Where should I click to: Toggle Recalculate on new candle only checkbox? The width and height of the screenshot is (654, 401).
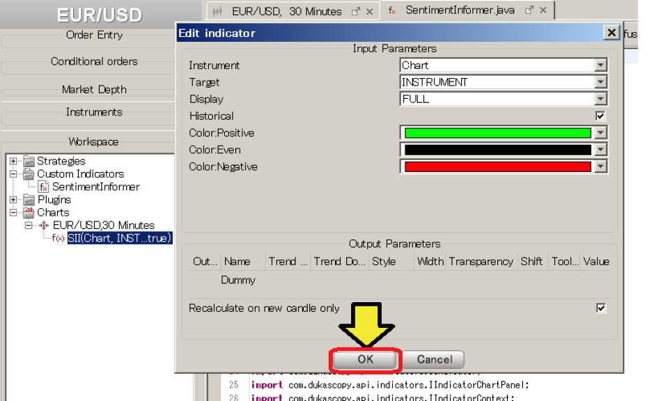(600, 308)
